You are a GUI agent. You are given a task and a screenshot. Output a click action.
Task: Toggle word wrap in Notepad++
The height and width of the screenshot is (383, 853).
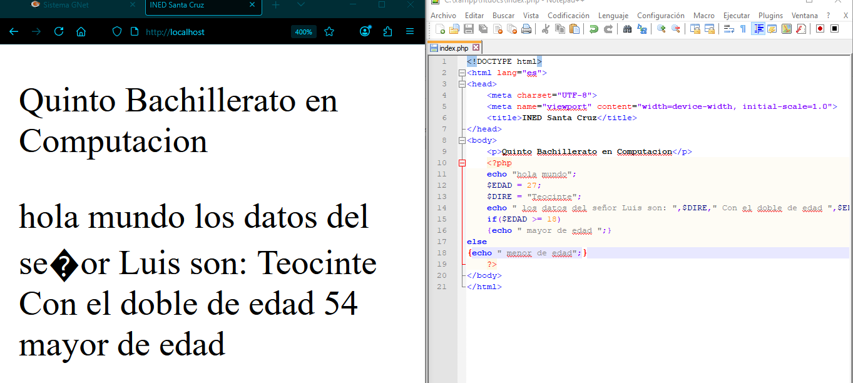pyautogui.click(x=728, y=29)
